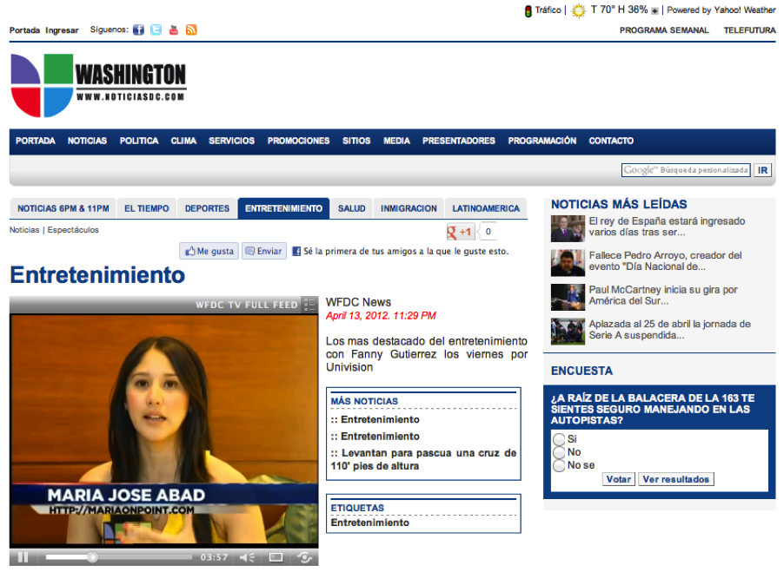Click the Votar button
Viewport: 784px width, 572px height.
coord(619,479)
